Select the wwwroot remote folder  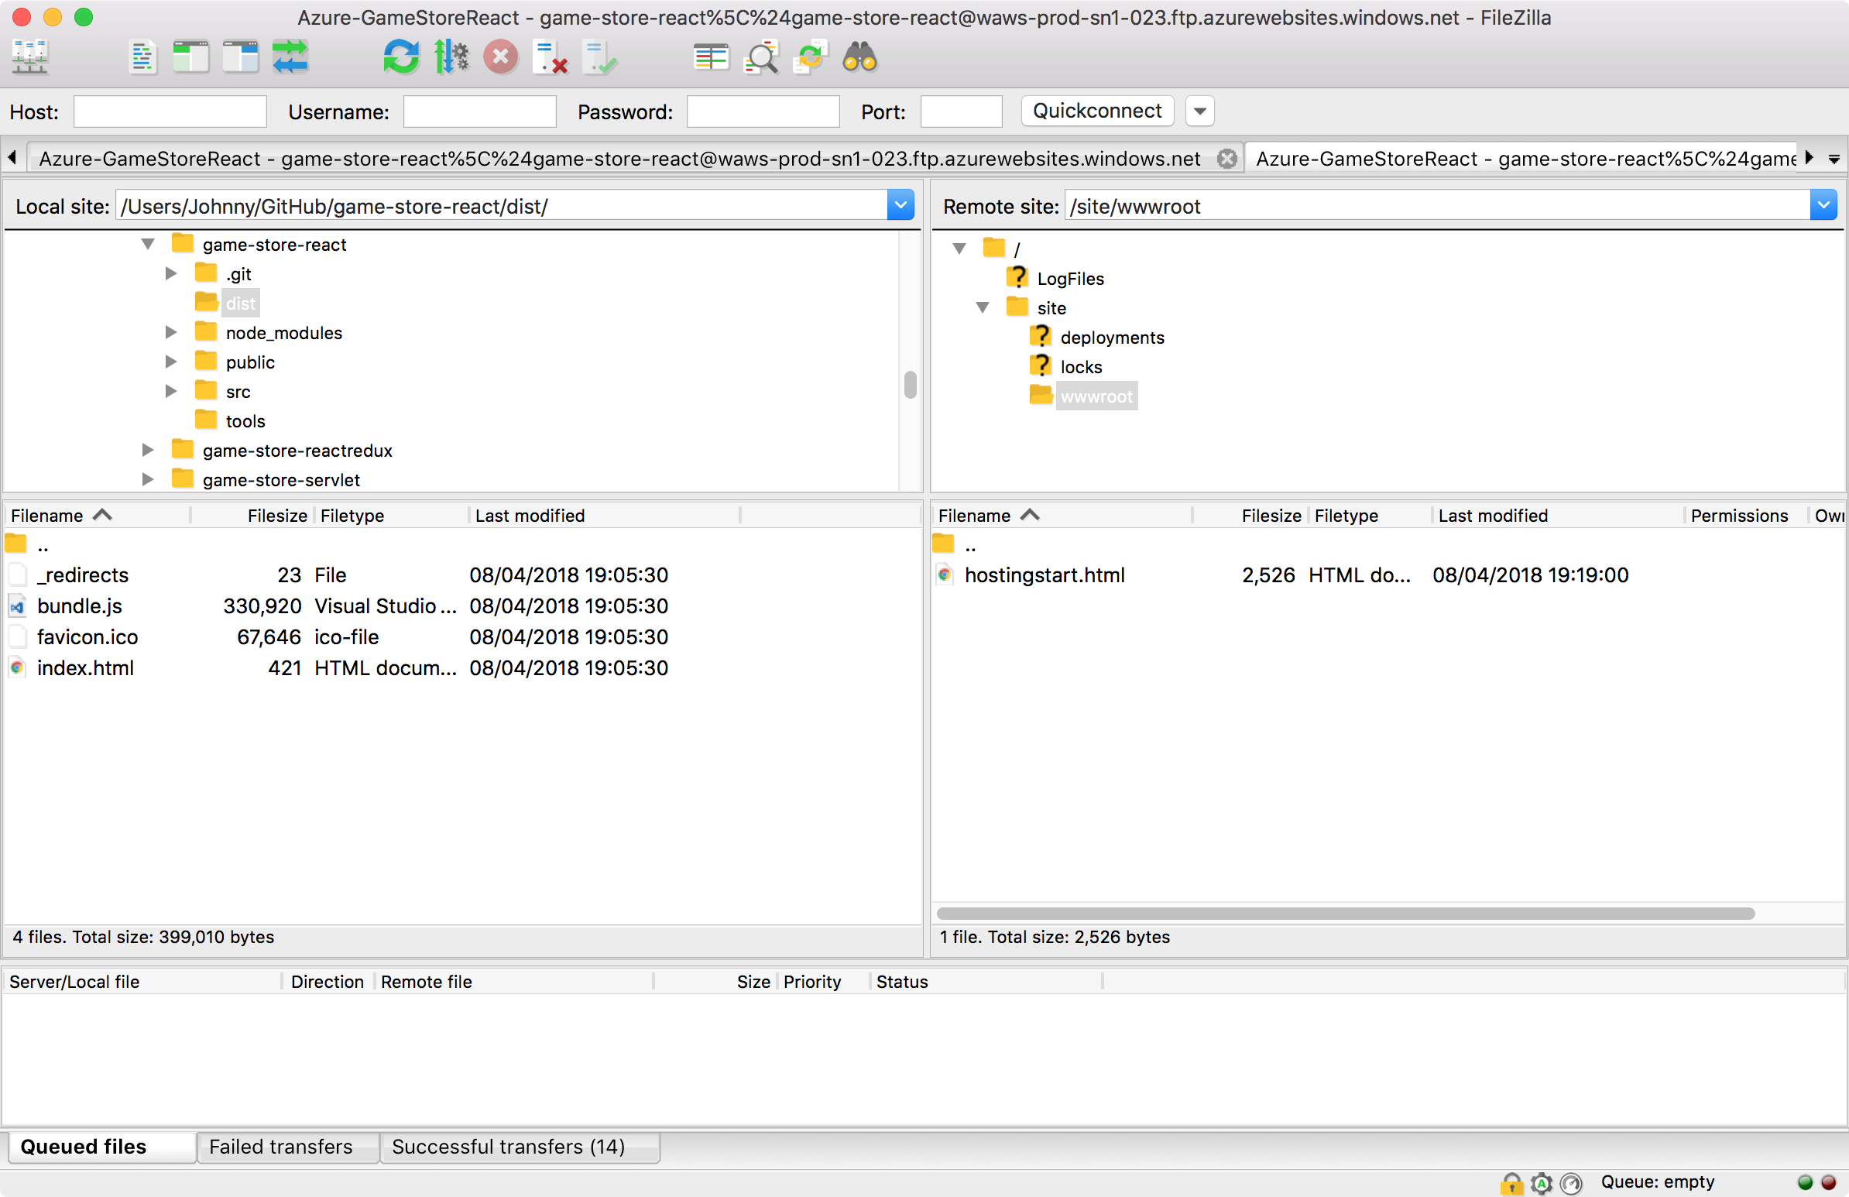(1096, 397)
